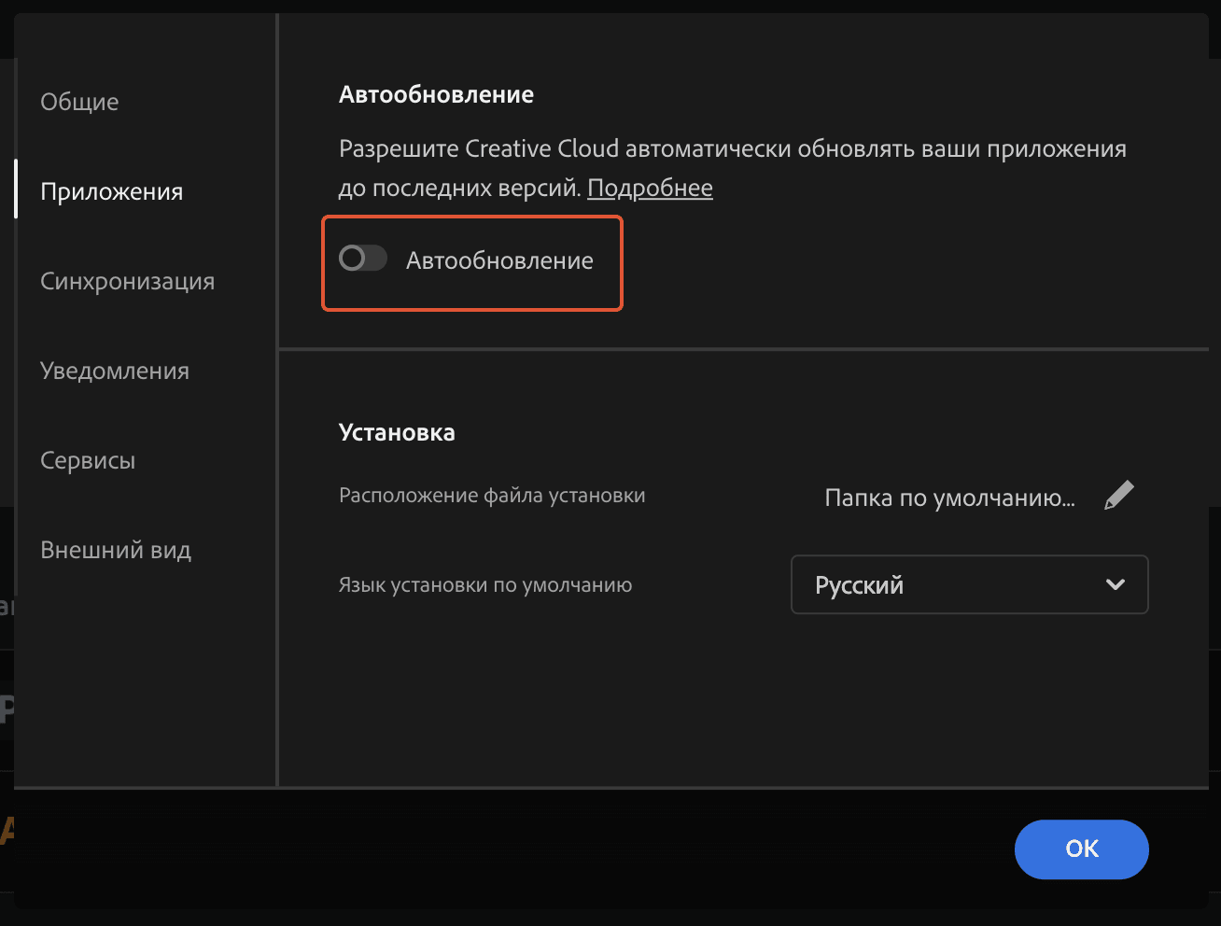Toggle the Автообновление switch

(363, 259)
